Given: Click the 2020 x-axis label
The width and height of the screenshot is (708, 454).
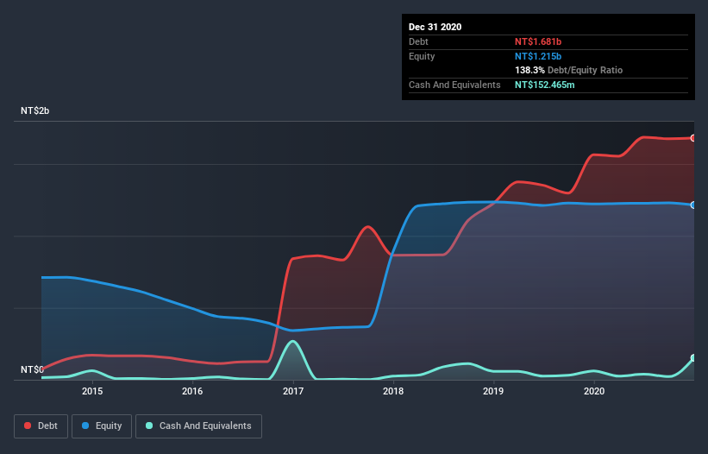Looking at the screenshot, I should point(594,391).
